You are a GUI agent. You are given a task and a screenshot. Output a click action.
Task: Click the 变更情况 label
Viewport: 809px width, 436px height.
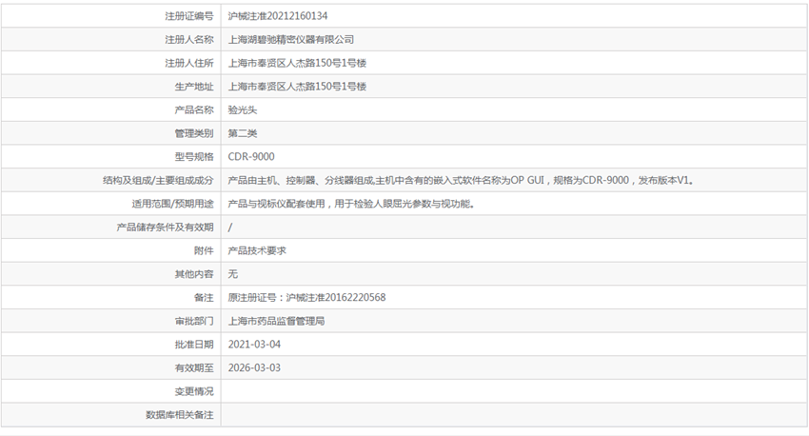coord(194,391)
